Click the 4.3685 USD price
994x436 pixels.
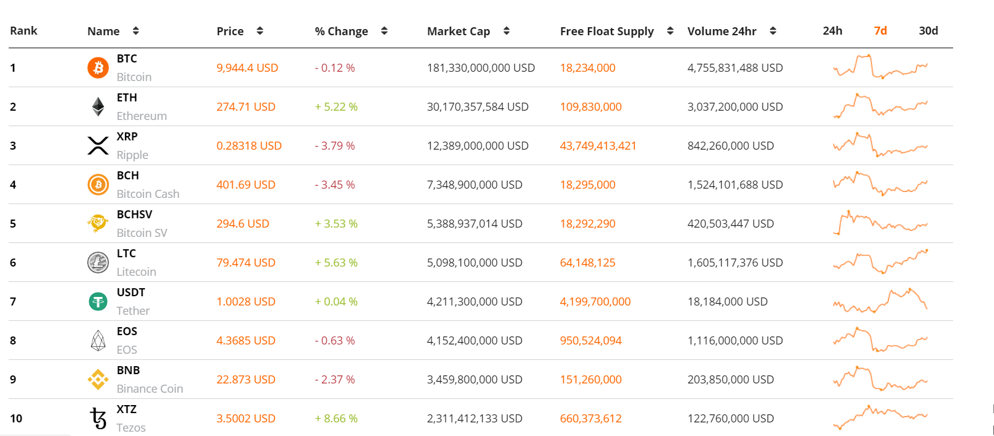pos(246,341)
